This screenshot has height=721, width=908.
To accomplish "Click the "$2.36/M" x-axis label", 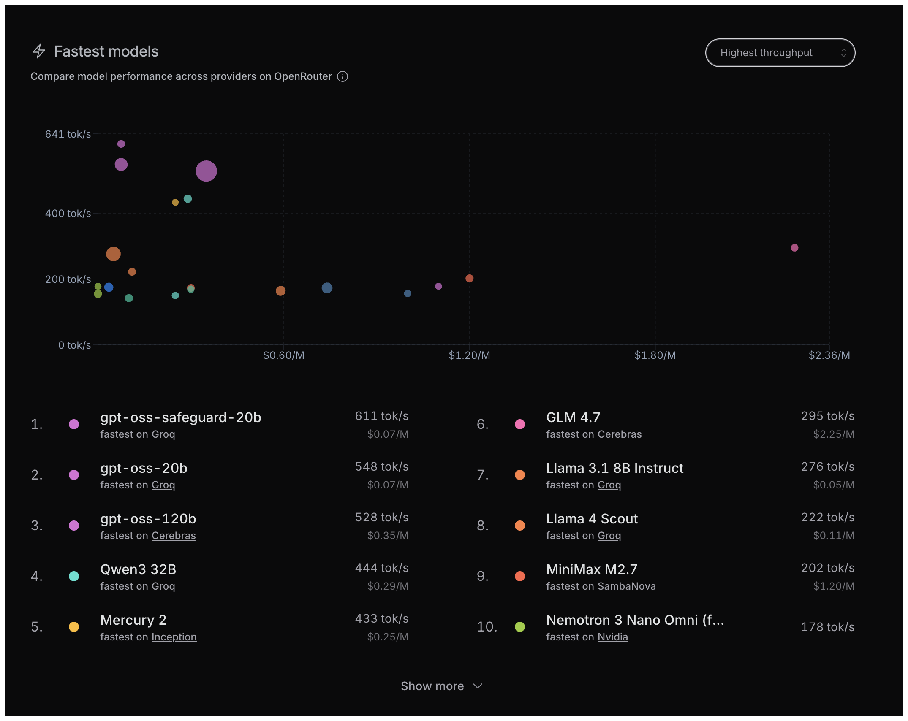I will click(829, 355).
